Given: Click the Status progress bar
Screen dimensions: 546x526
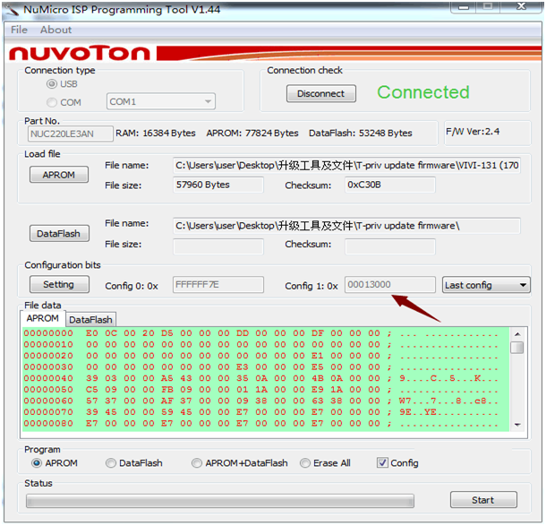Looking at the screenshot, I should [220, 501].
